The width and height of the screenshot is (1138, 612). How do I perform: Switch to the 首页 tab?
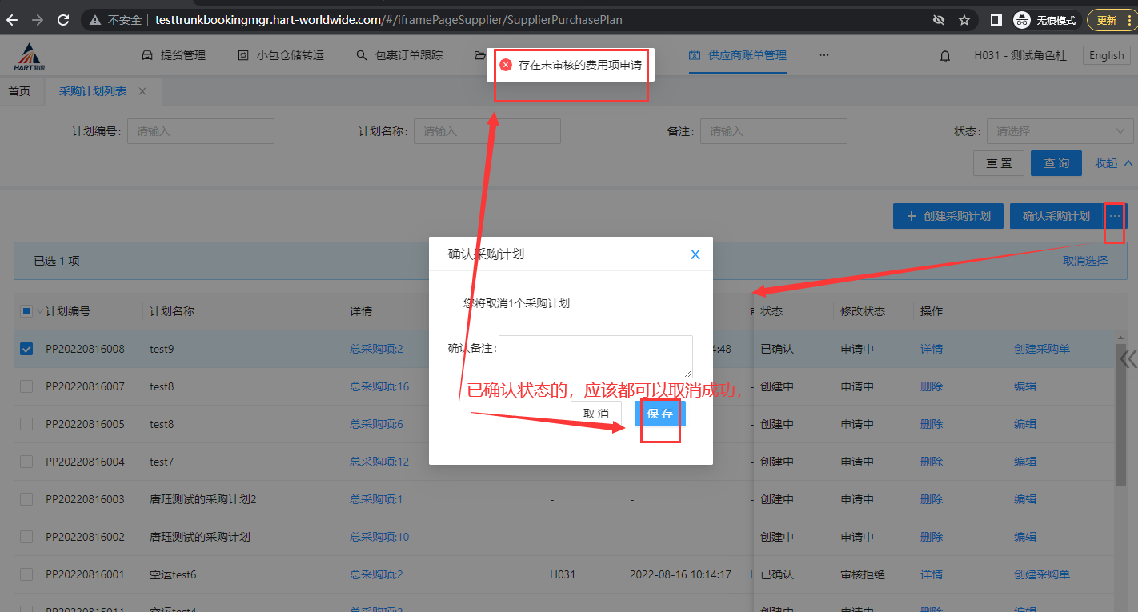[x=19, y=92]
